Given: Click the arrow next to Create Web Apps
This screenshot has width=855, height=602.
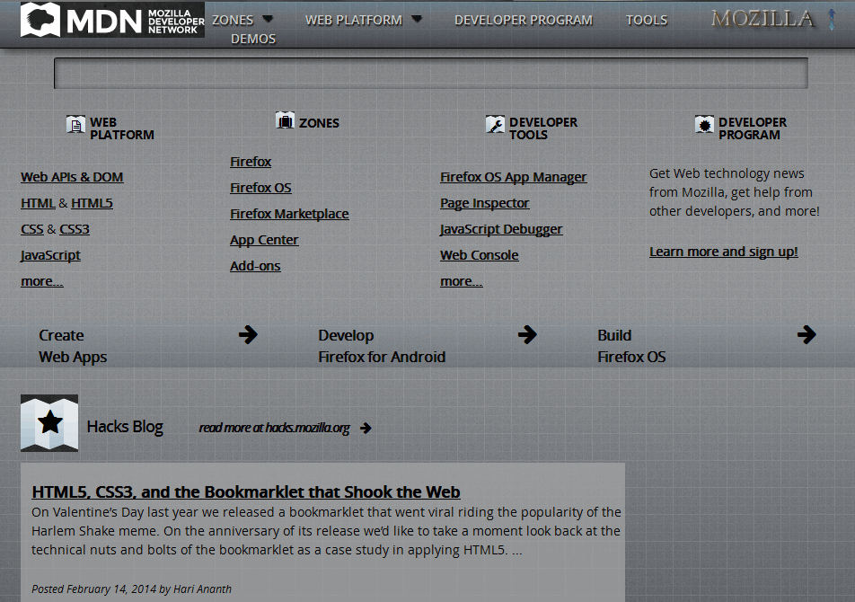Looking at the screenshot, I should tap(248, 334).
